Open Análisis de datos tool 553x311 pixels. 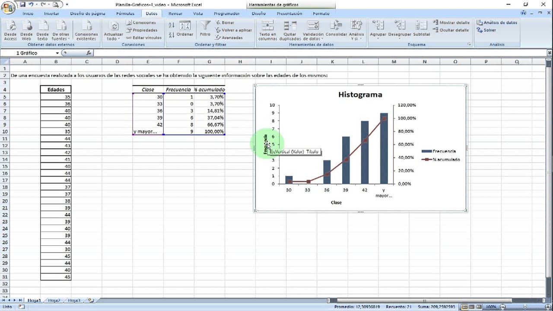(x=497, y=22)
